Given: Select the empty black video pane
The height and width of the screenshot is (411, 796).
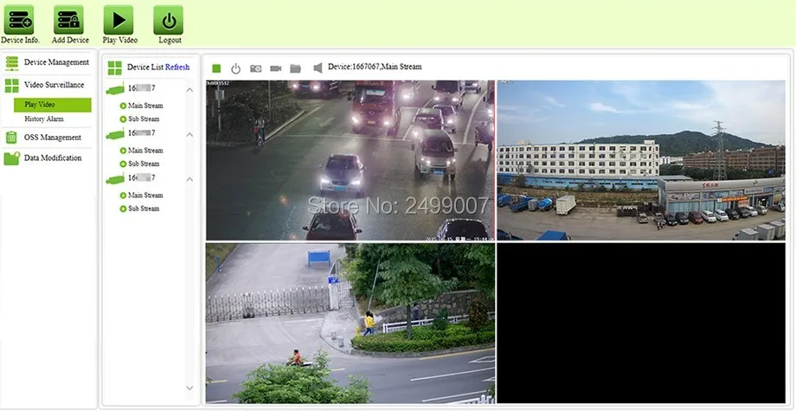Looking at the screenshot, I should pos(640,324).
